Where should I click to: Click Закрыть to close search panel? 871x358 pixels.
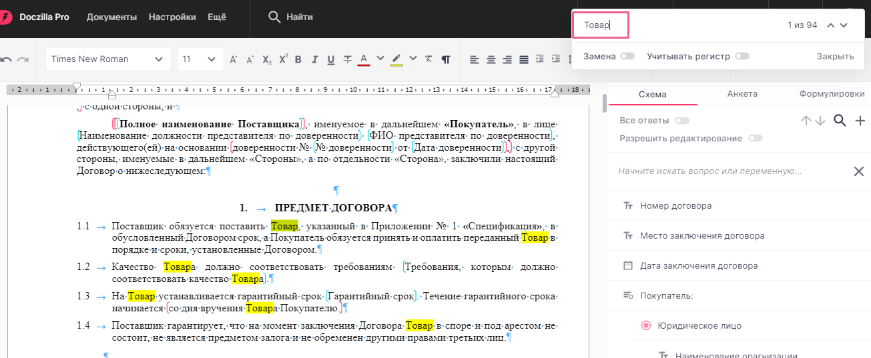[x=836, y=57]
